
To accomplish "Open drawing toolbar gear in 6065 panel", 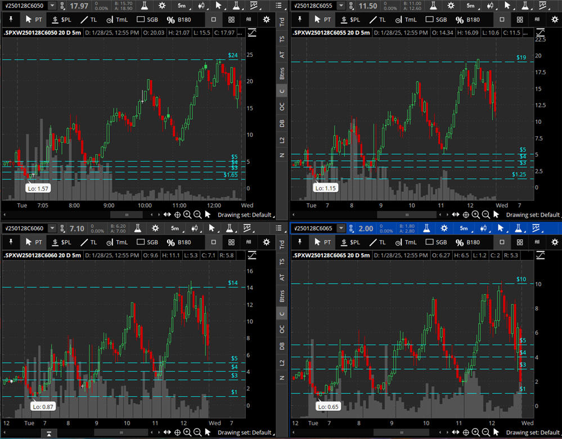I will click(555, 242).
